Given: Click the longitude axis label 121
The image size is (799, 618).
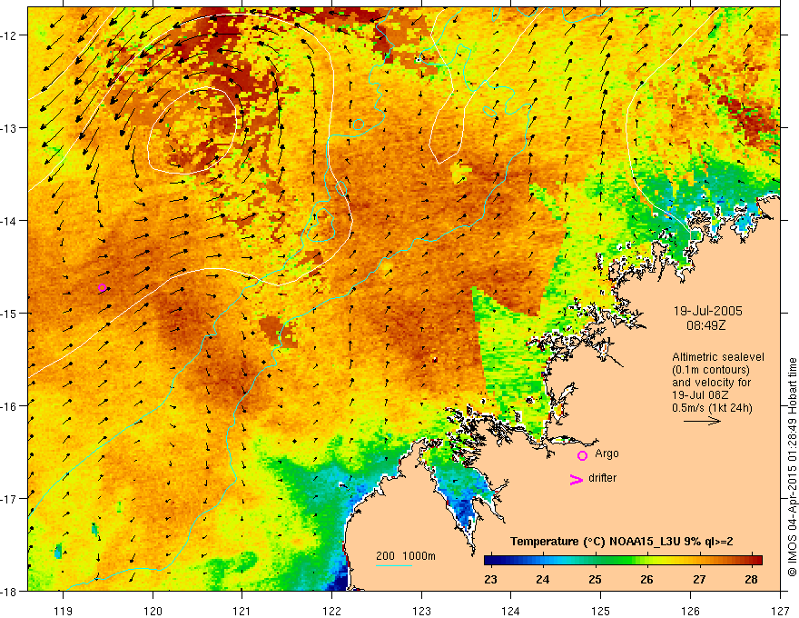Looking at the screenshot, I should 242,611.
